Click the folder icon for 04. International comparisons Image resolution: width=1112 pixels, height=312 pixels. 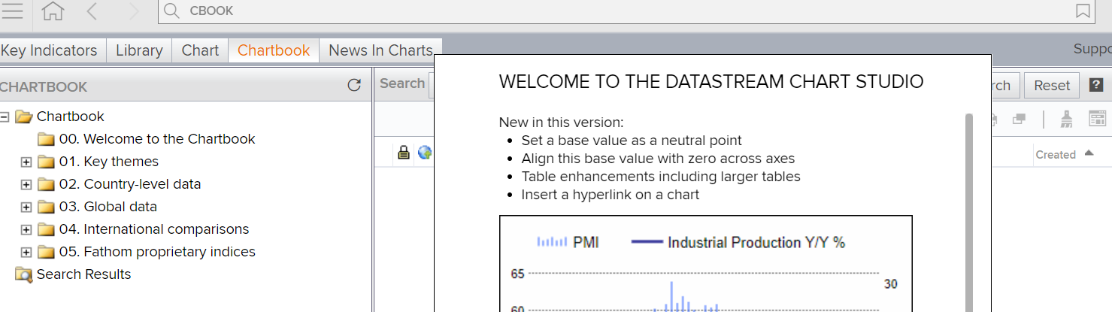[x=47, y=229]
